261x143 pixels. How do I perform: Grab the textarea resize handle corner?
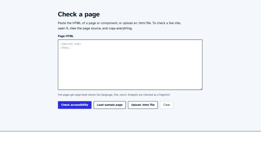pyautogui.click(x=201, y=89)
